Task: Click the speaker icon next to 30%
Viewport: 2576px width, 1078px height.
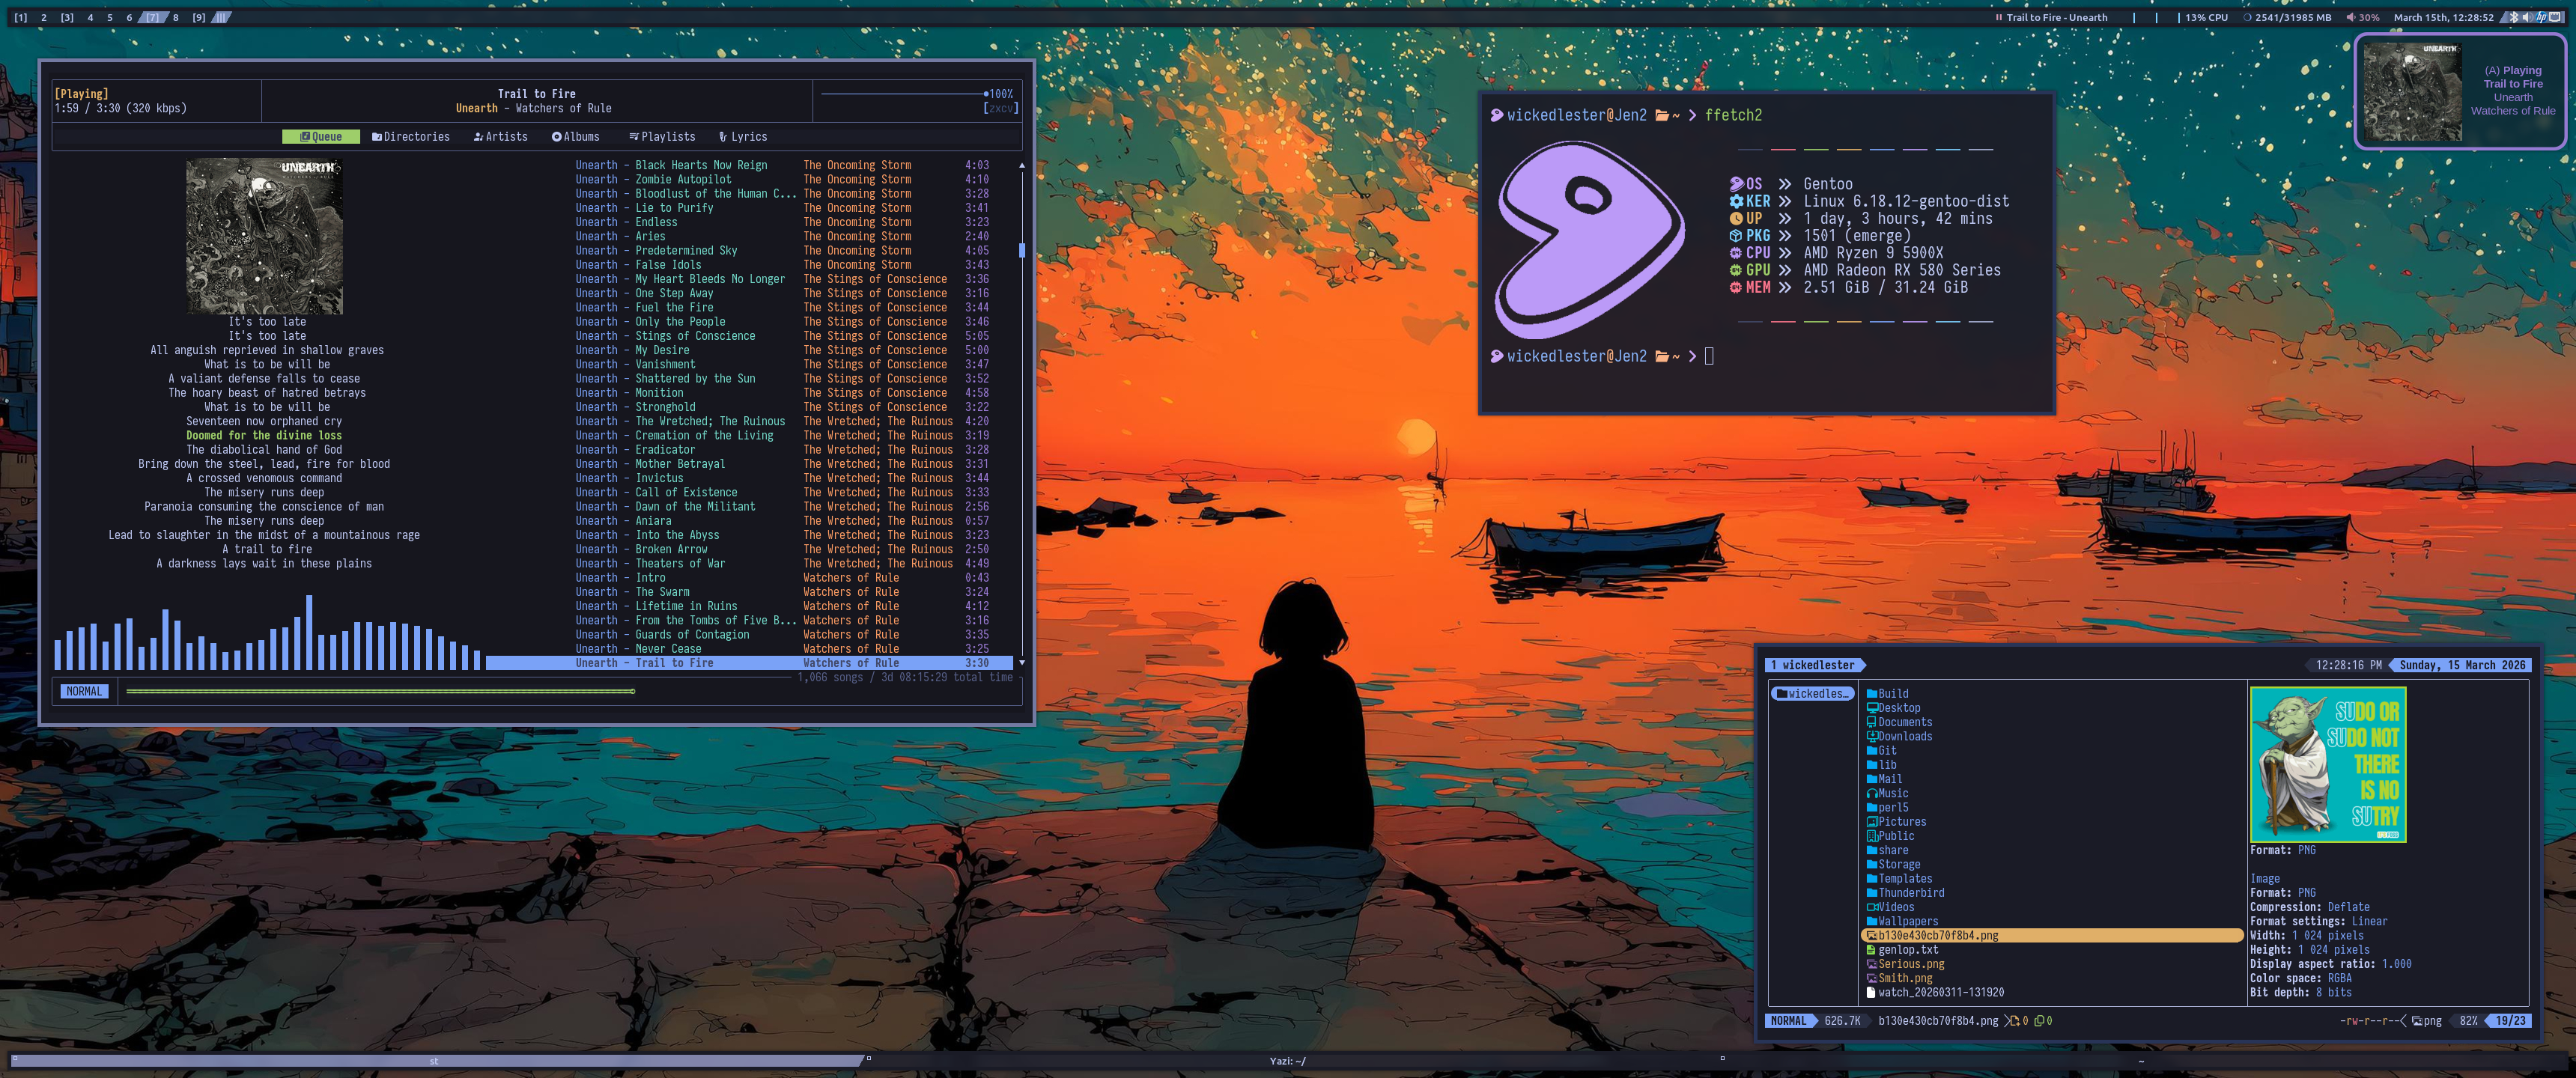Action: tap(2351, 17)
